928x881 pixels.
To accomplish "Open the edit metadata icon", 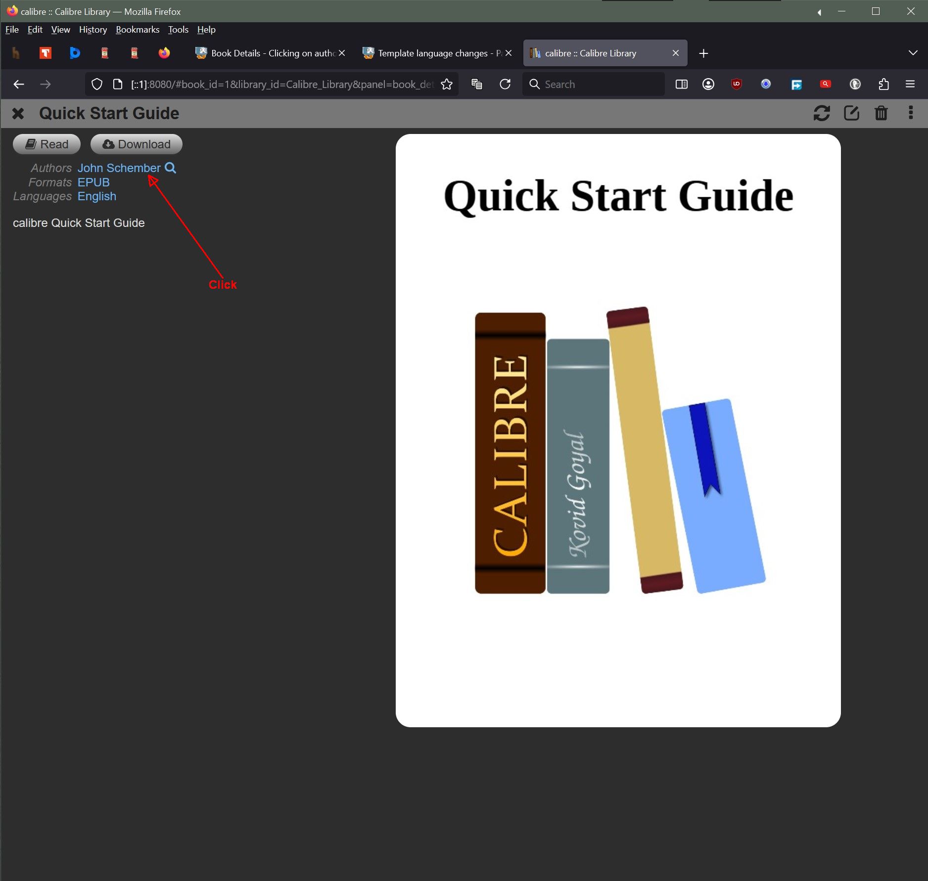I will [851, 113].
